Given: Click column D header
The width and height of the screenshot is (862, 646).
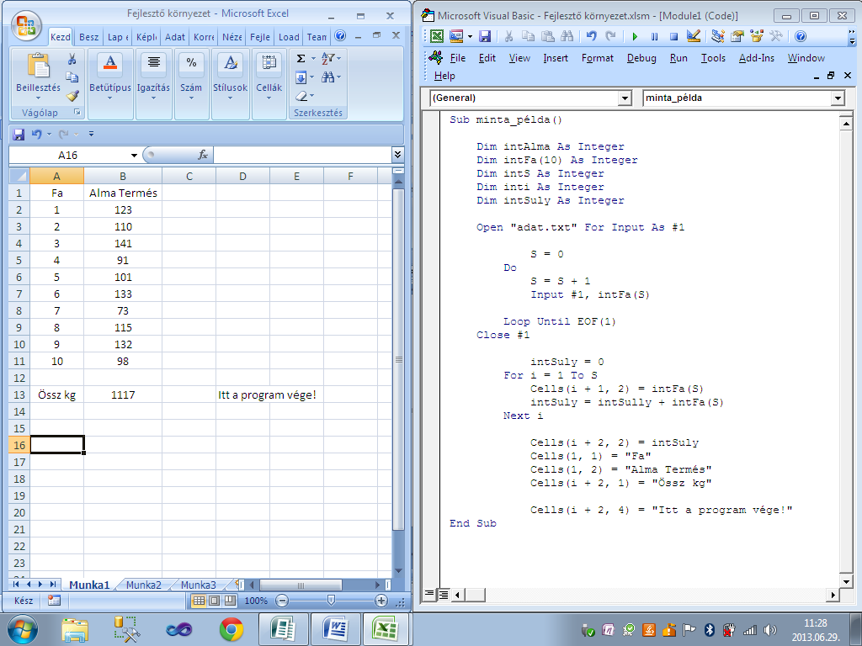Looking at the screenshot, I should pyautogui.click(x=242, y=176).
